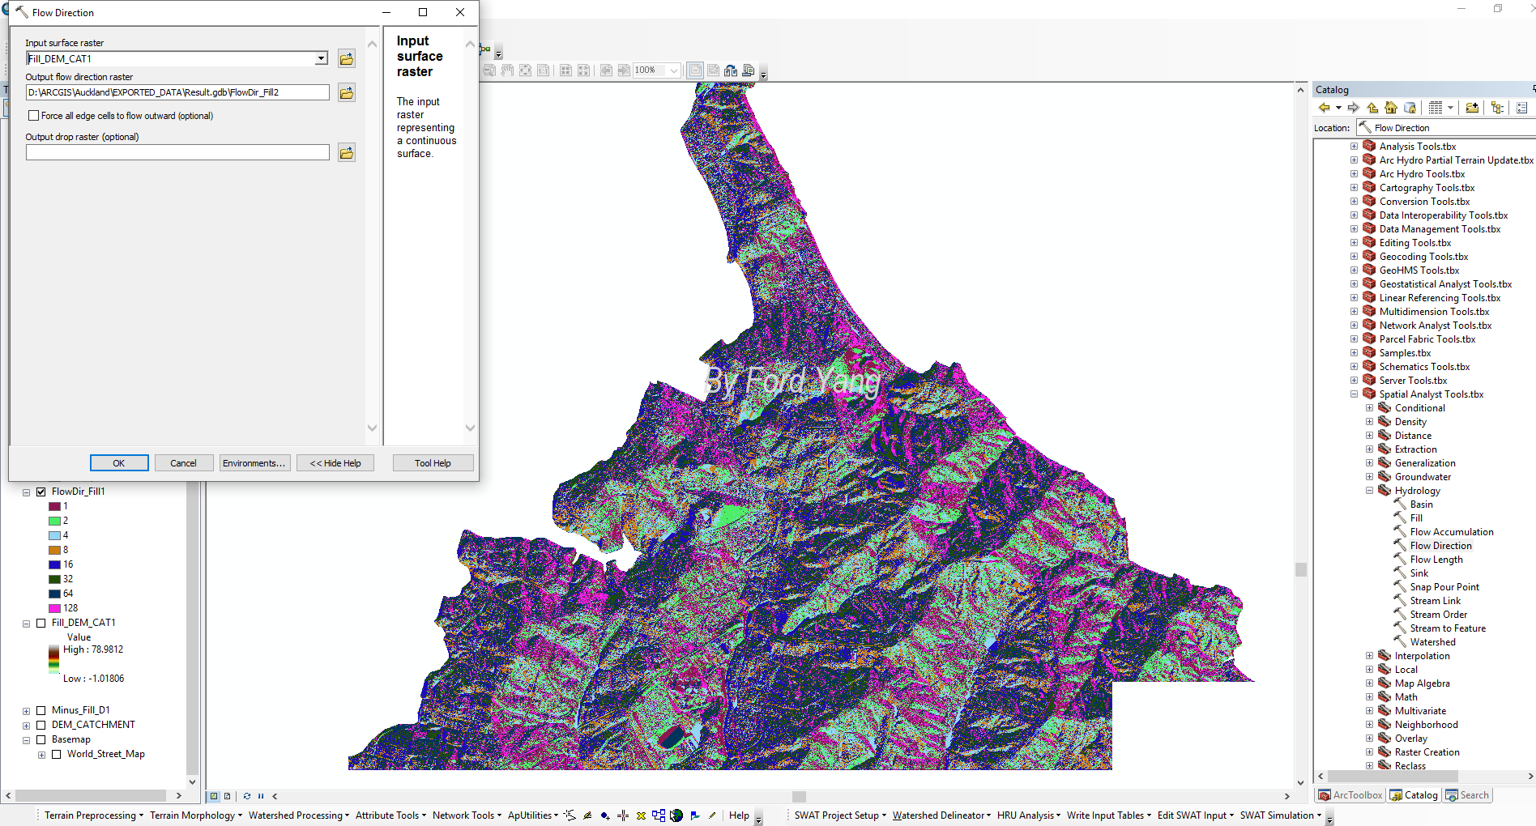The width and height of the screenshot is (1536, 826).
Task: Click the Environments... button
Action: click(254, 463)
